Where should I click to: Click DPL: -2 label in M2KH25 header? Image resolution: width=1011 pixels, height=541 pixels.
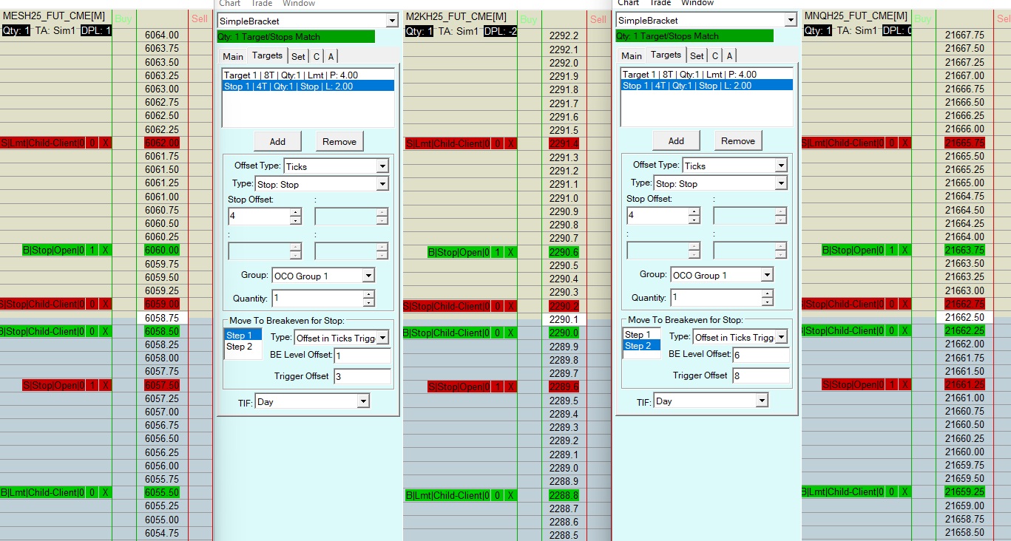501,31
